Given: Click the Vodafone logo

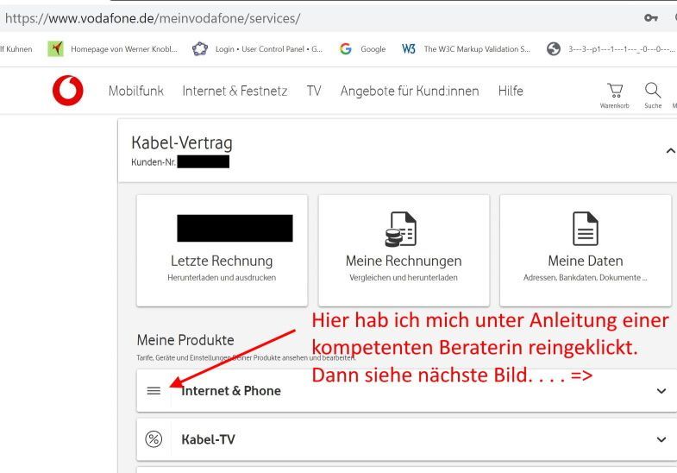Looking at the screenshot, I should [68, 91].
